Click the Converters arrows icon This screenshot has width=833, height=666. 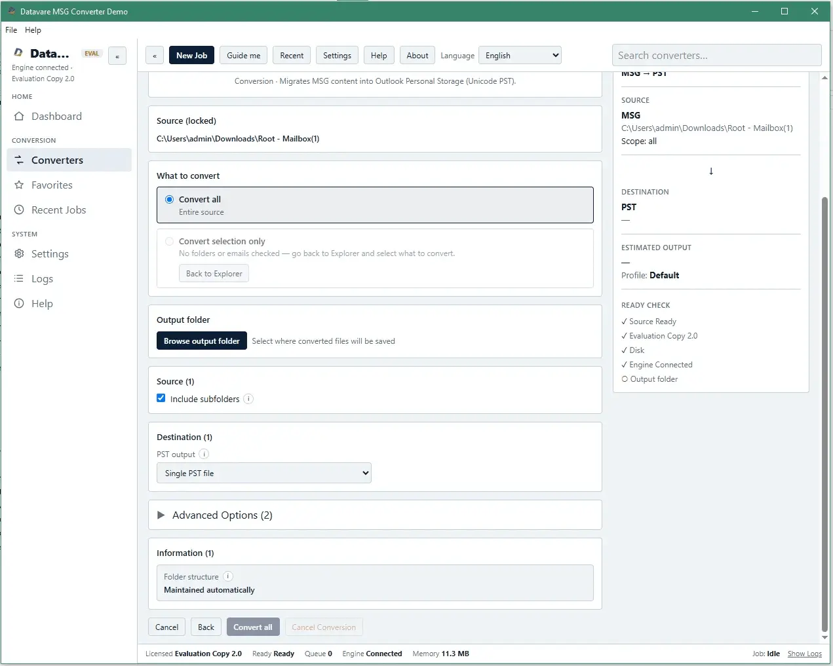click(x=19, y=160)
